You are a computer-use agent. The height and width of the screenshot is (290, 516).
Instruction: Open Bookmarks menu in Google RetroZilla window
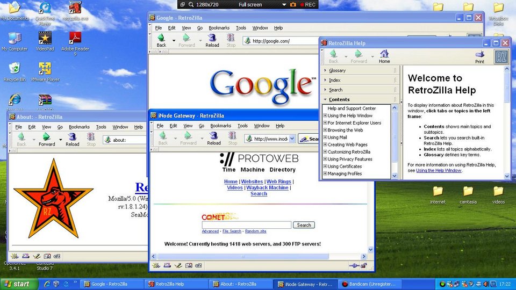point(219,28)
